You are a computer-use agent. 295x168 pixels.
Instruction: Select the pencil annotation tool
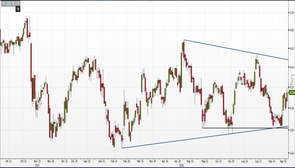click(x=8, y=3)
